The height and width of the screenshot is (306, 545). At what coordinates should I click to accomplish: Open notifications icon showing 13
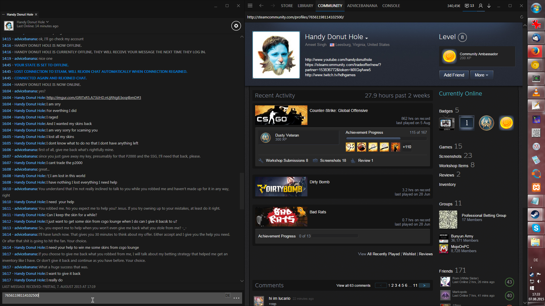click(x=469, y=6)
